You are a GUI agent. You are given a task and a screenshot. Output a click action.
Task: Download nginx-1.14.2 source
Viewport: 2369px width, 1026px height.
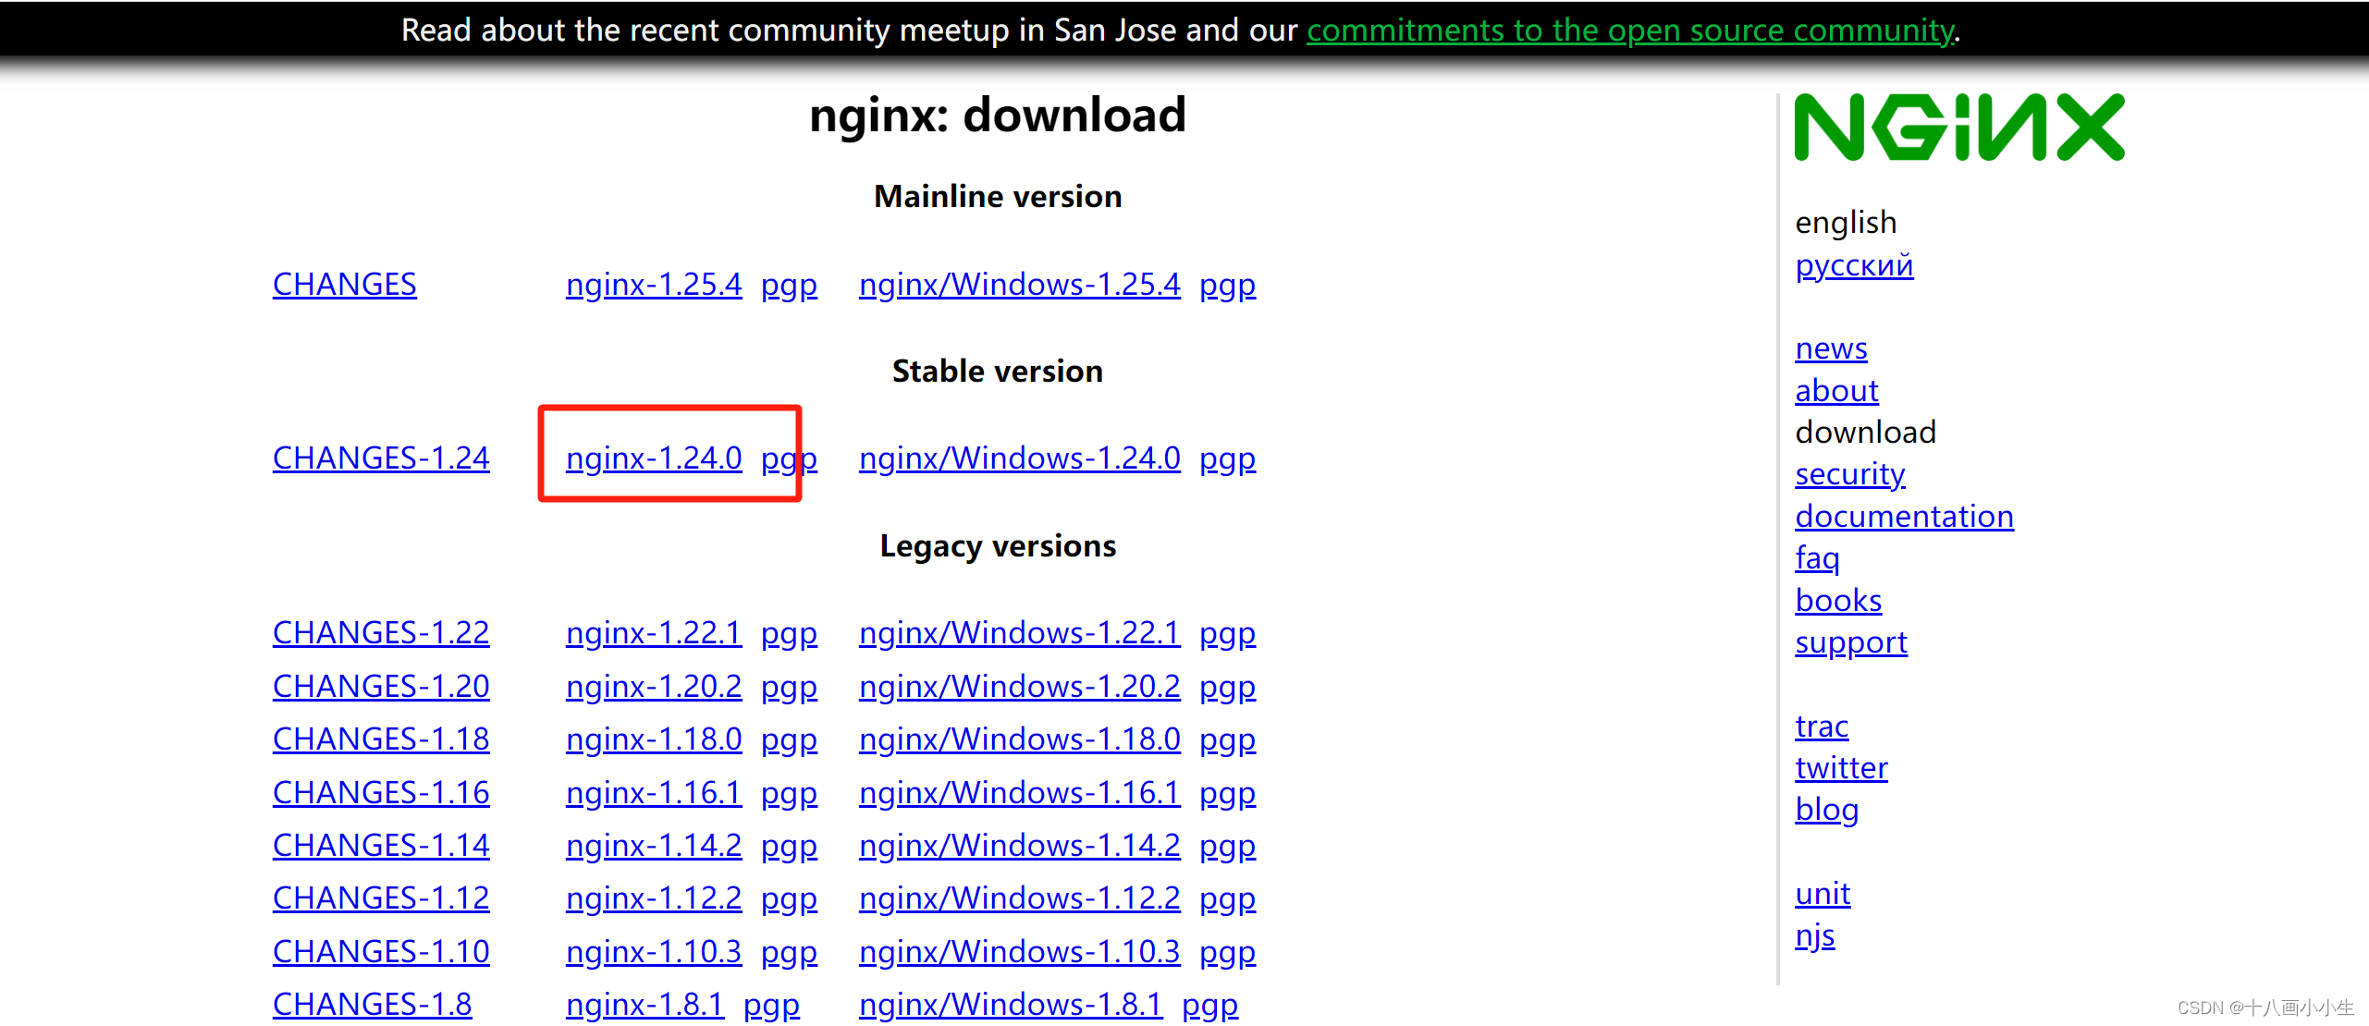(654, 845)
